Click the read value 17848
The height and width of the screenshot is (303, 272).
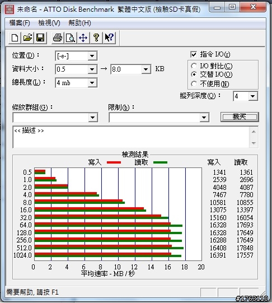[245, 248]
